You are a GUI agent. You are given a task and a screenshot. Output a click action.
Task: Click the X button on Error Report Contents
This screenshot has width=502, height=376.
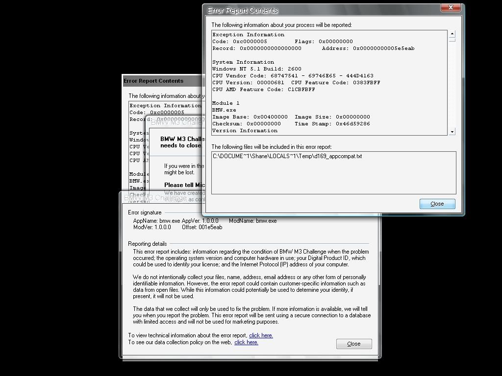click(451, 7)
